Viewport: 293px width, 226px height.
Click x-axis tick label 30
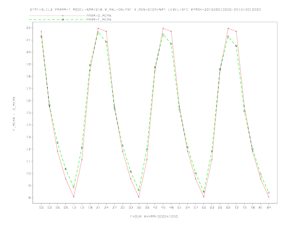122,208
